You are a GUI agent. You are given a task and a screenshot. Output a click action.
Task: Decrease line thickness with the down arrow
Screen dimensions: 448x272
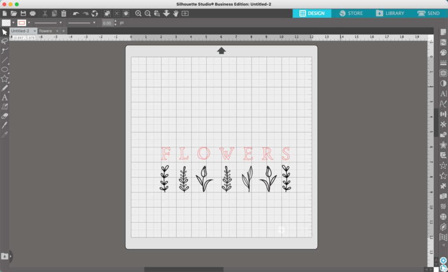(115, 24)
